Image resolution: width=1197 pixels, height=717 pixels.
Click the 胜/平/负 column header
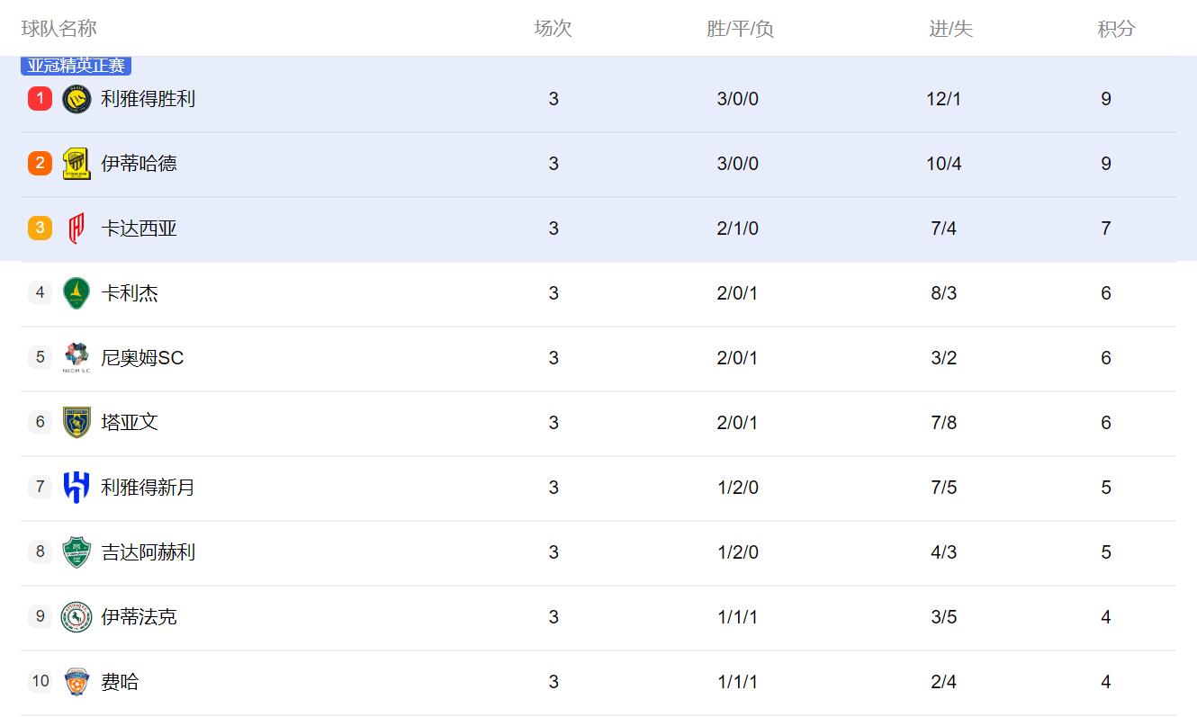click(740, 29)
